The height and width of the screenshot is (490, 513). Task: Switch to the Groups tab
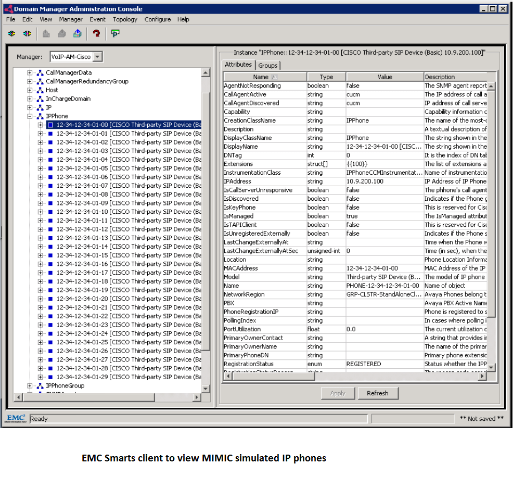coord(267,66)
